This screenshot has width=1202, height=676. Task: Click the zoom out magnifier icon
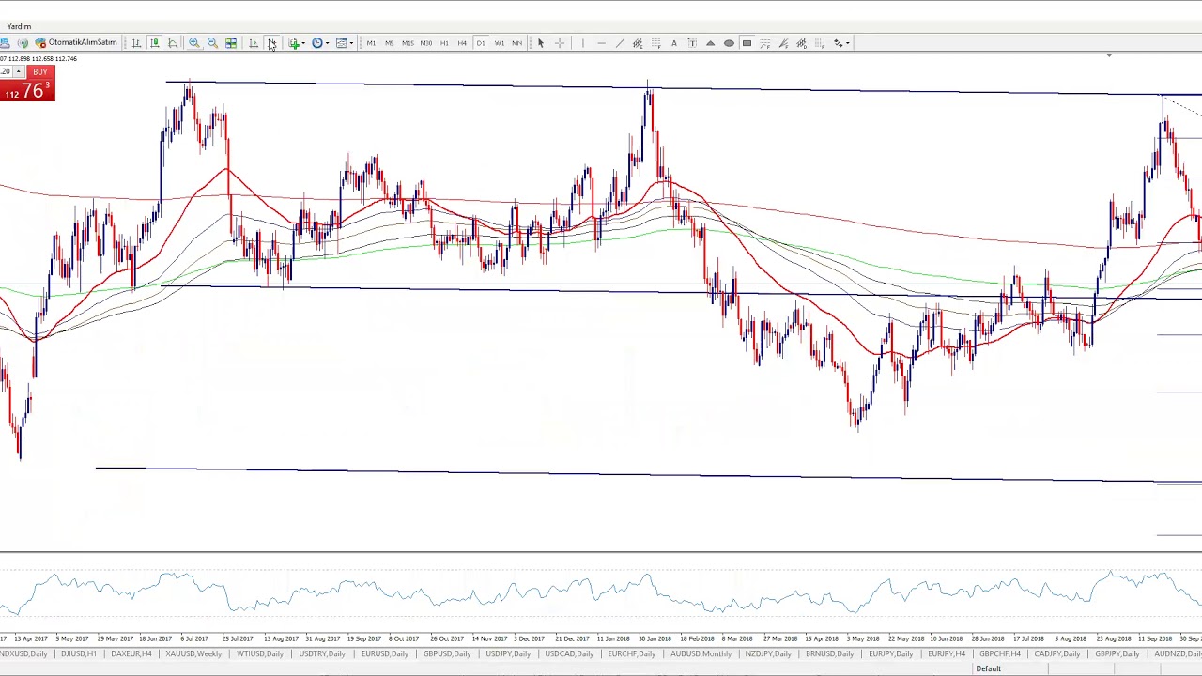(212, 43)
